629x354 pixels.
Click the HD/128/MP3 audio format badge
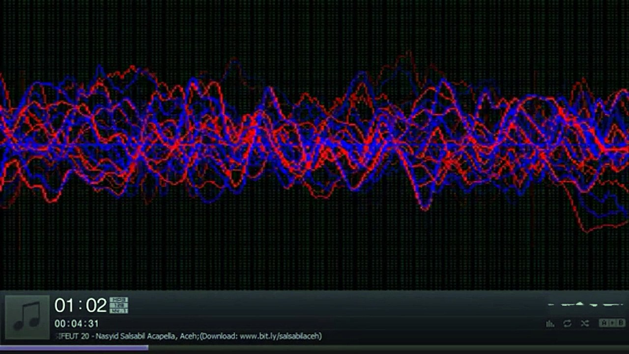pos(118,305)
